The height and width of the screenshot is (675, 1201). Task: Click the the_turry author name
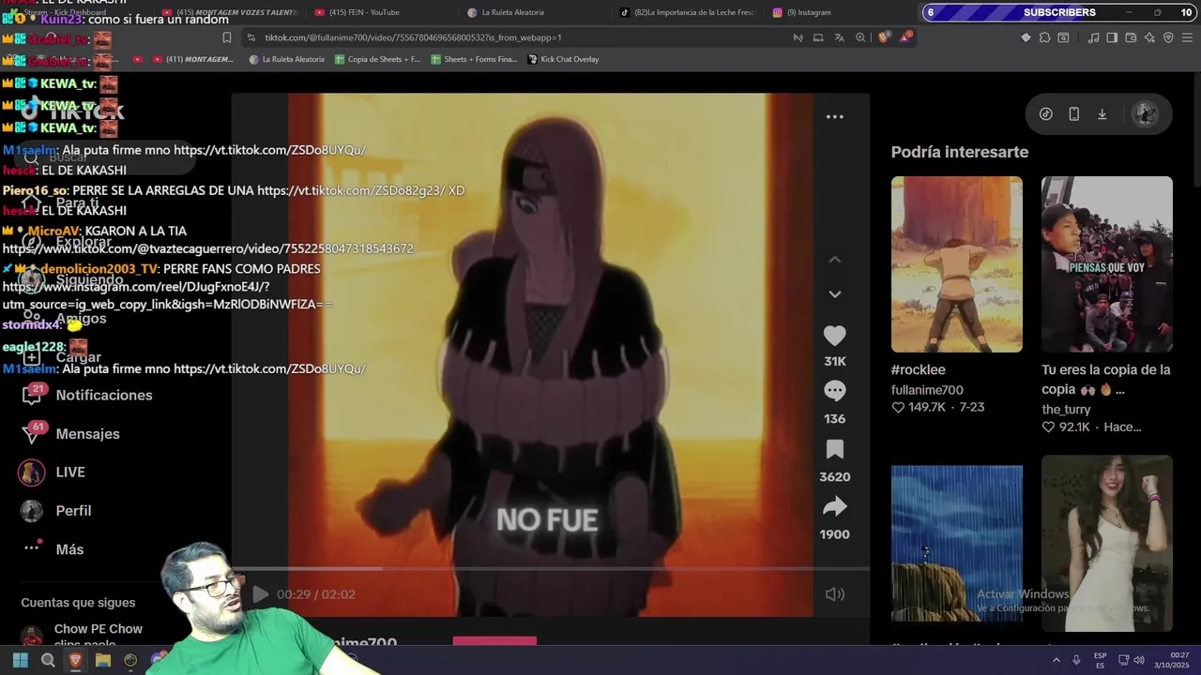click(1066, 410)
